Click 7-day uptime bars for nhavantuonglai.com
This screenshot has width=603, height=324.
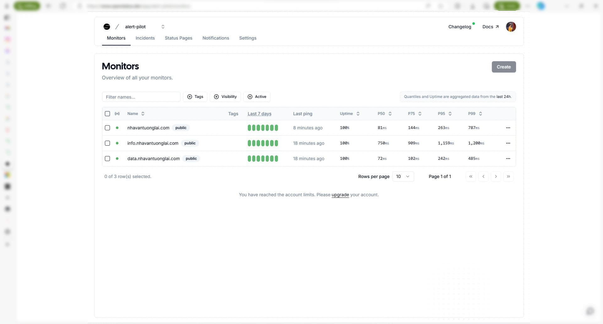(x=263, y=128)
